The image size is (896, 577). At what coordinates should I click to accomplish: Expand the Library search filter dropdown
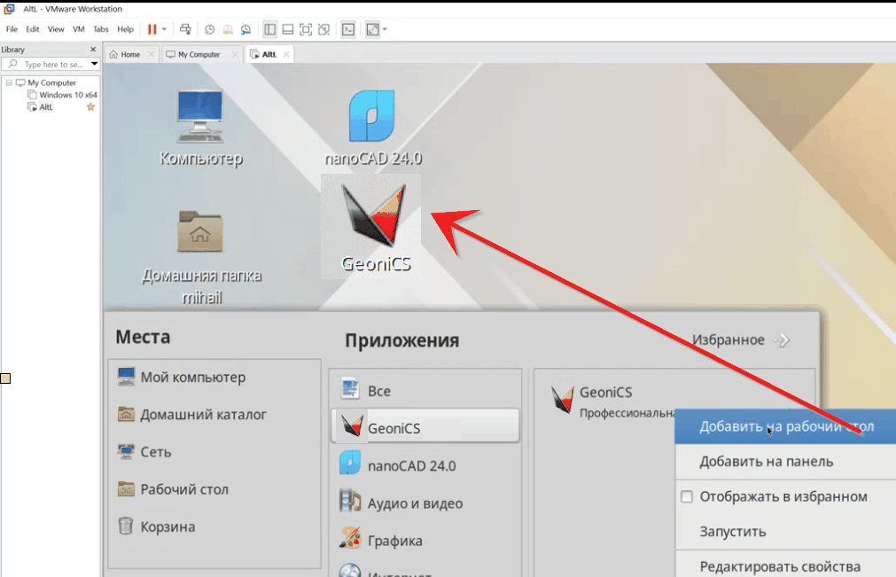pos(94,64)
